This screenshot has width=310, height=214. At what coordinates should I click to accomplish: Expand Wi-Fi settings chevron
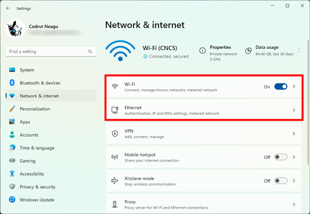(294, 87)
